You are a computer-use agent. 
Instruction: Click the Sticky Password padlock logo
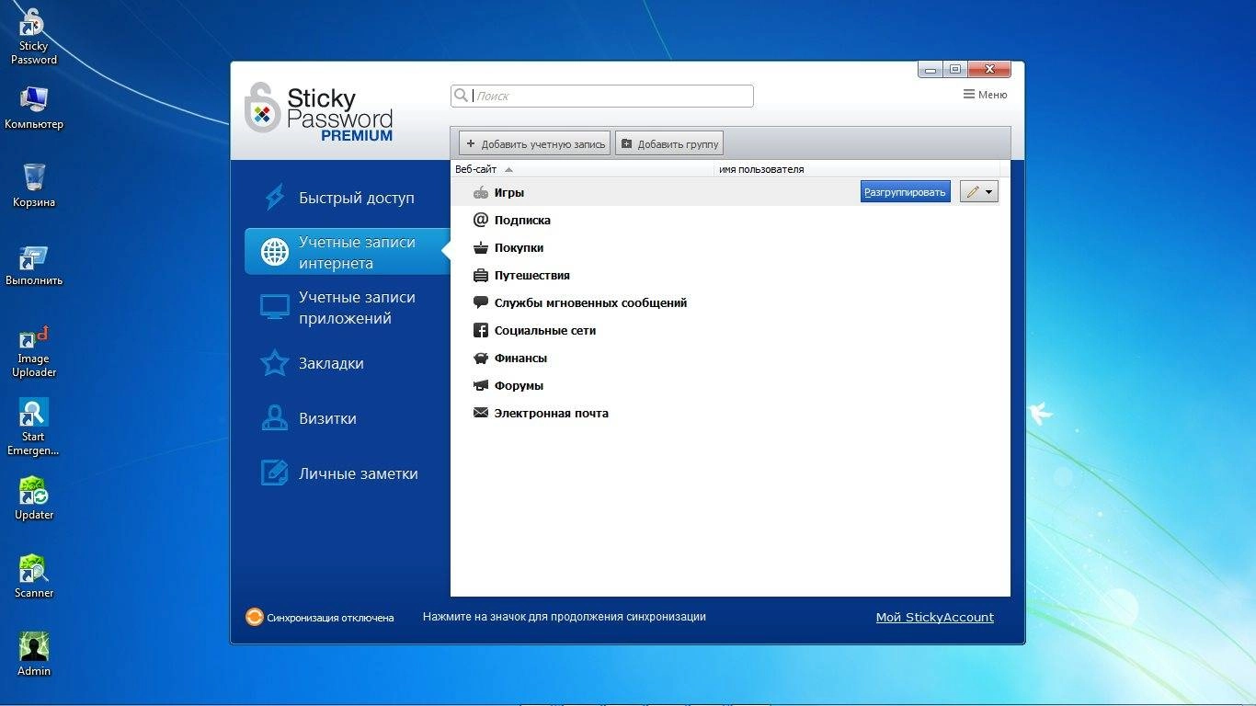tap(262, 108)
